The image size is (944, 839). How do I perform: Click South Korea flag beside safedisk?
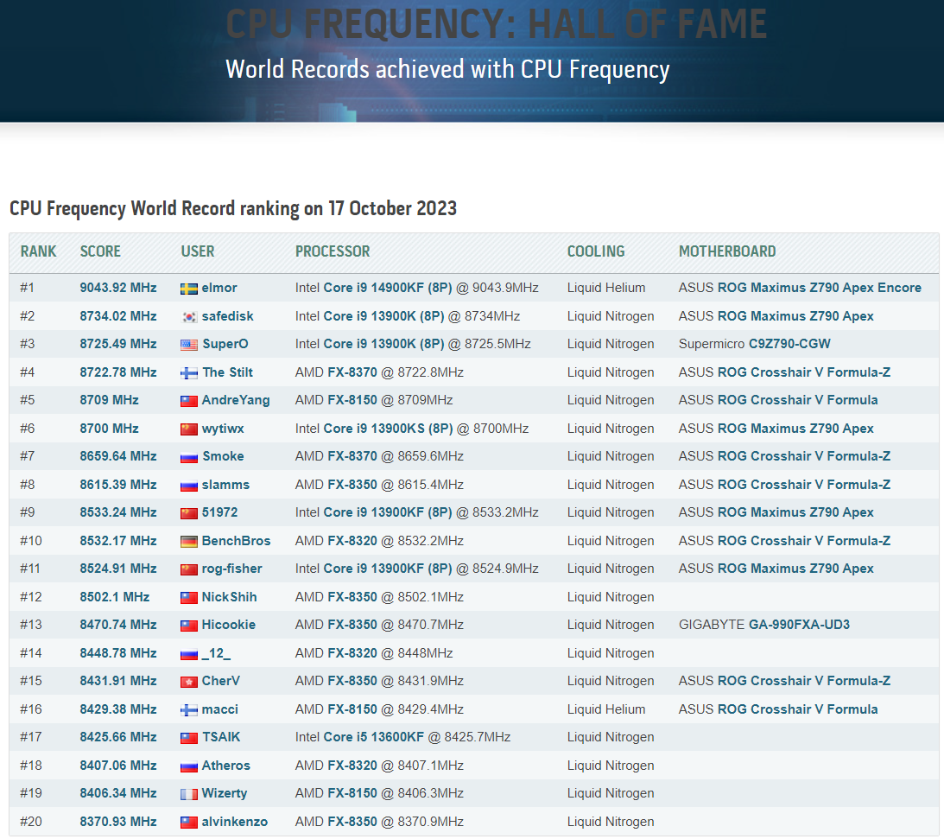pos(189,317)
